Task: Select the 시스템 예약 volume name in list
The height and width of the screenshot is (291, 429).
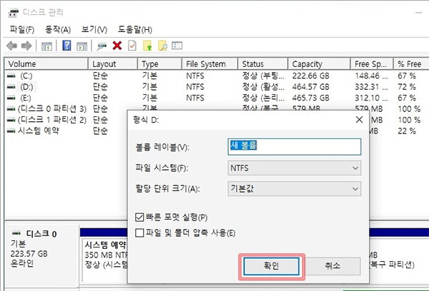Action: coord(39,131)
